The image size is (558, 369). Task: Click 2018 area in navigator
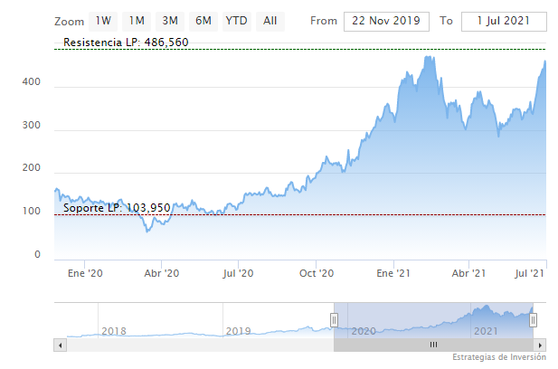tap(113, 331)
